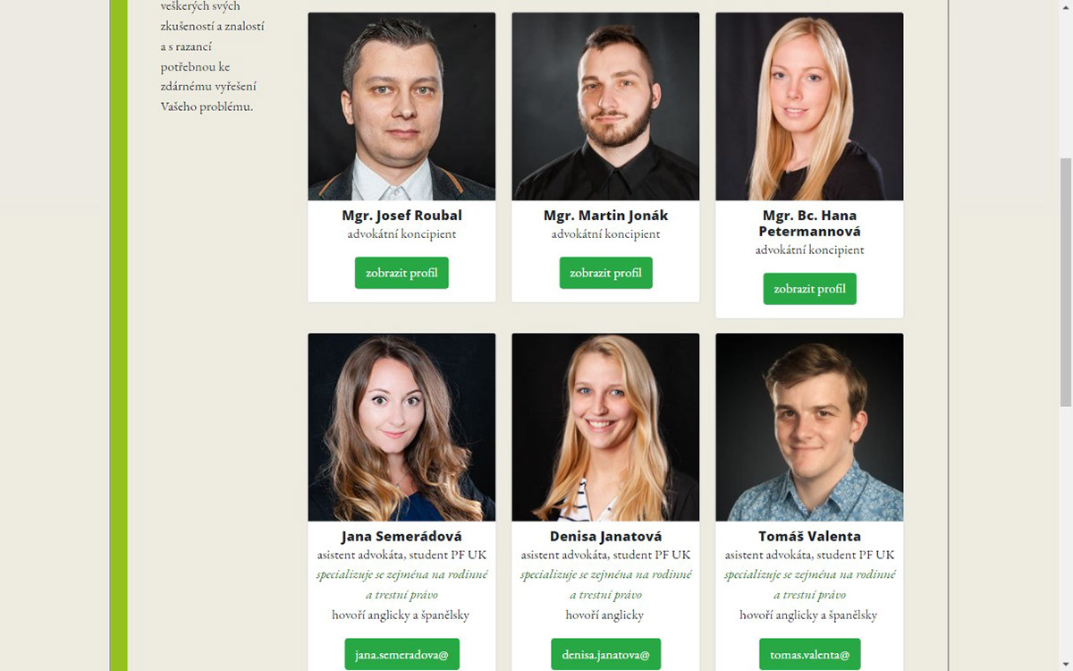Select Hana Petermannová's portrait photo
This screenshot has width=1073, height=671.
point(809,106)
